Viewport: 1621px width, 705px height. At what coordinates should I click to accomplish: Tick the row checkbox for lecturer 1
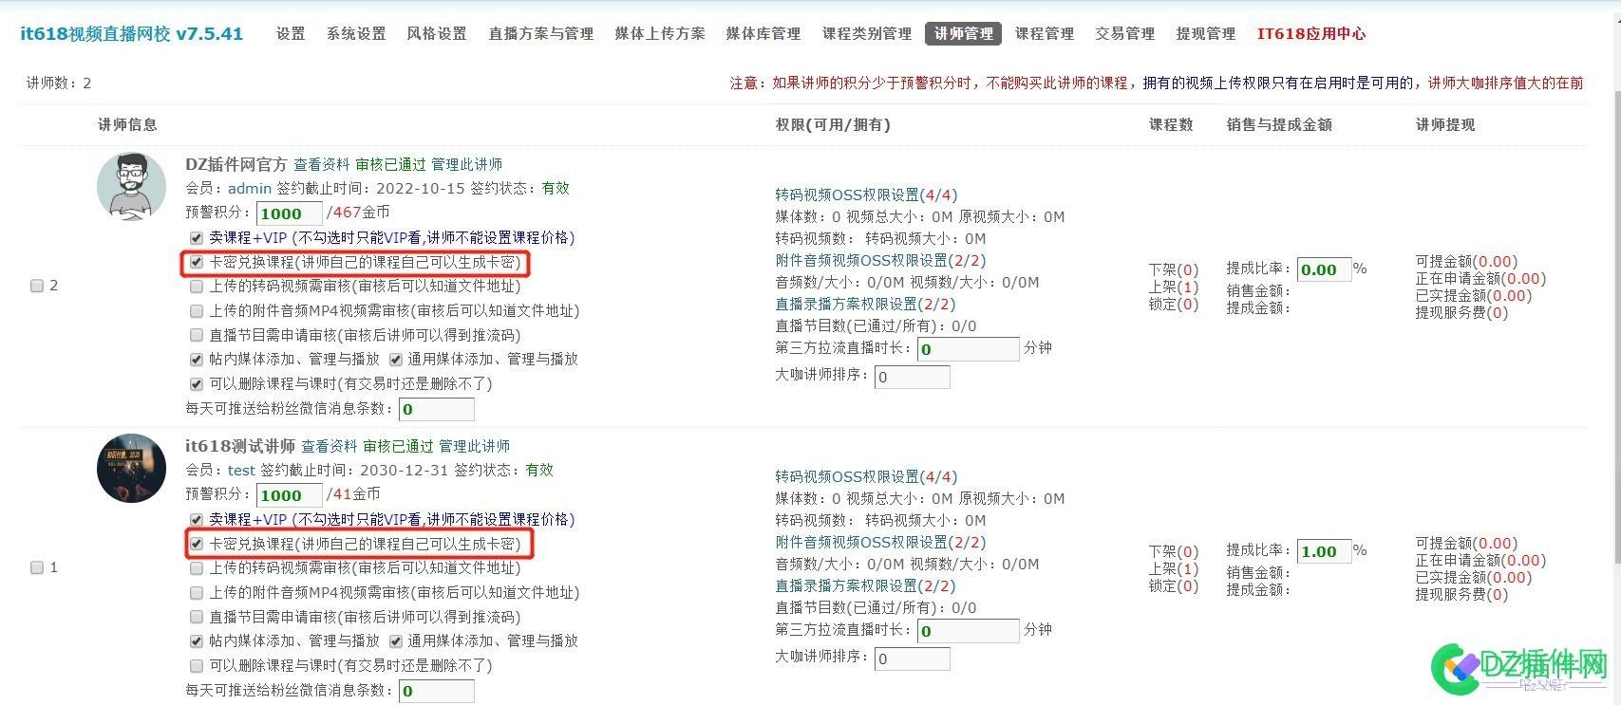tap(37, 567)
